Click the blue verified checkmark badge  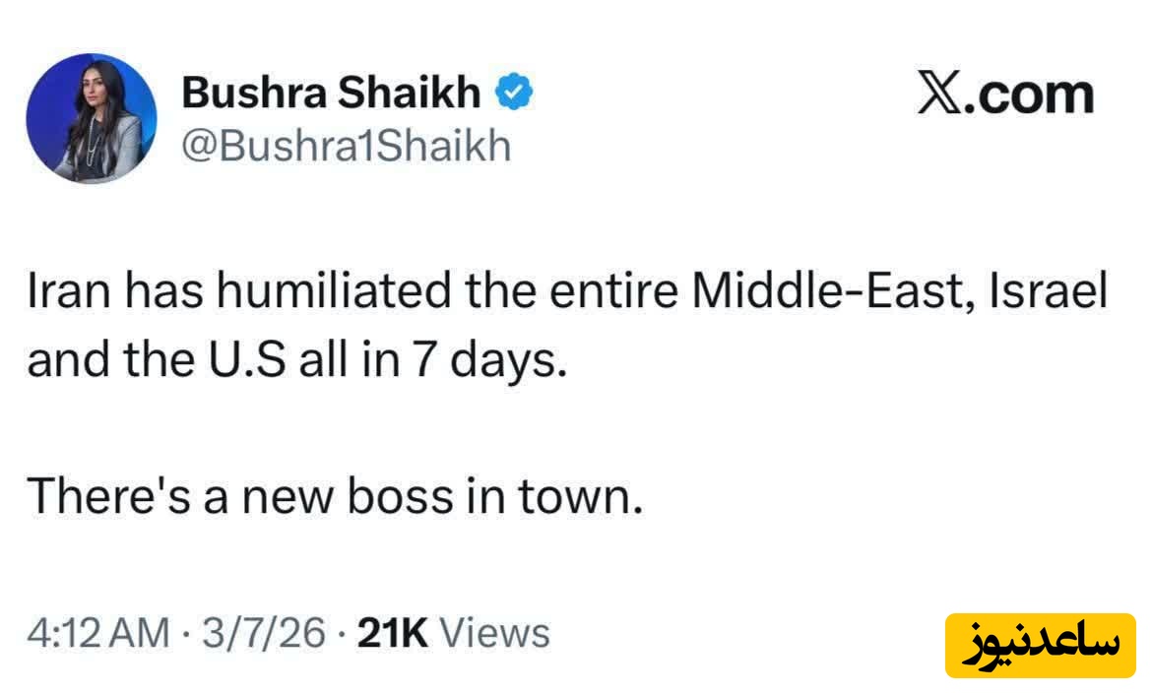(x=514, y=94)
